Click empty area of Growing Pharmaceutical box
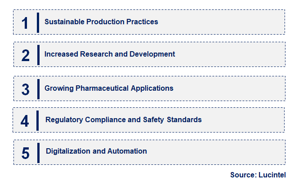This screenshot has height=190, width=303. pos(230,88)
